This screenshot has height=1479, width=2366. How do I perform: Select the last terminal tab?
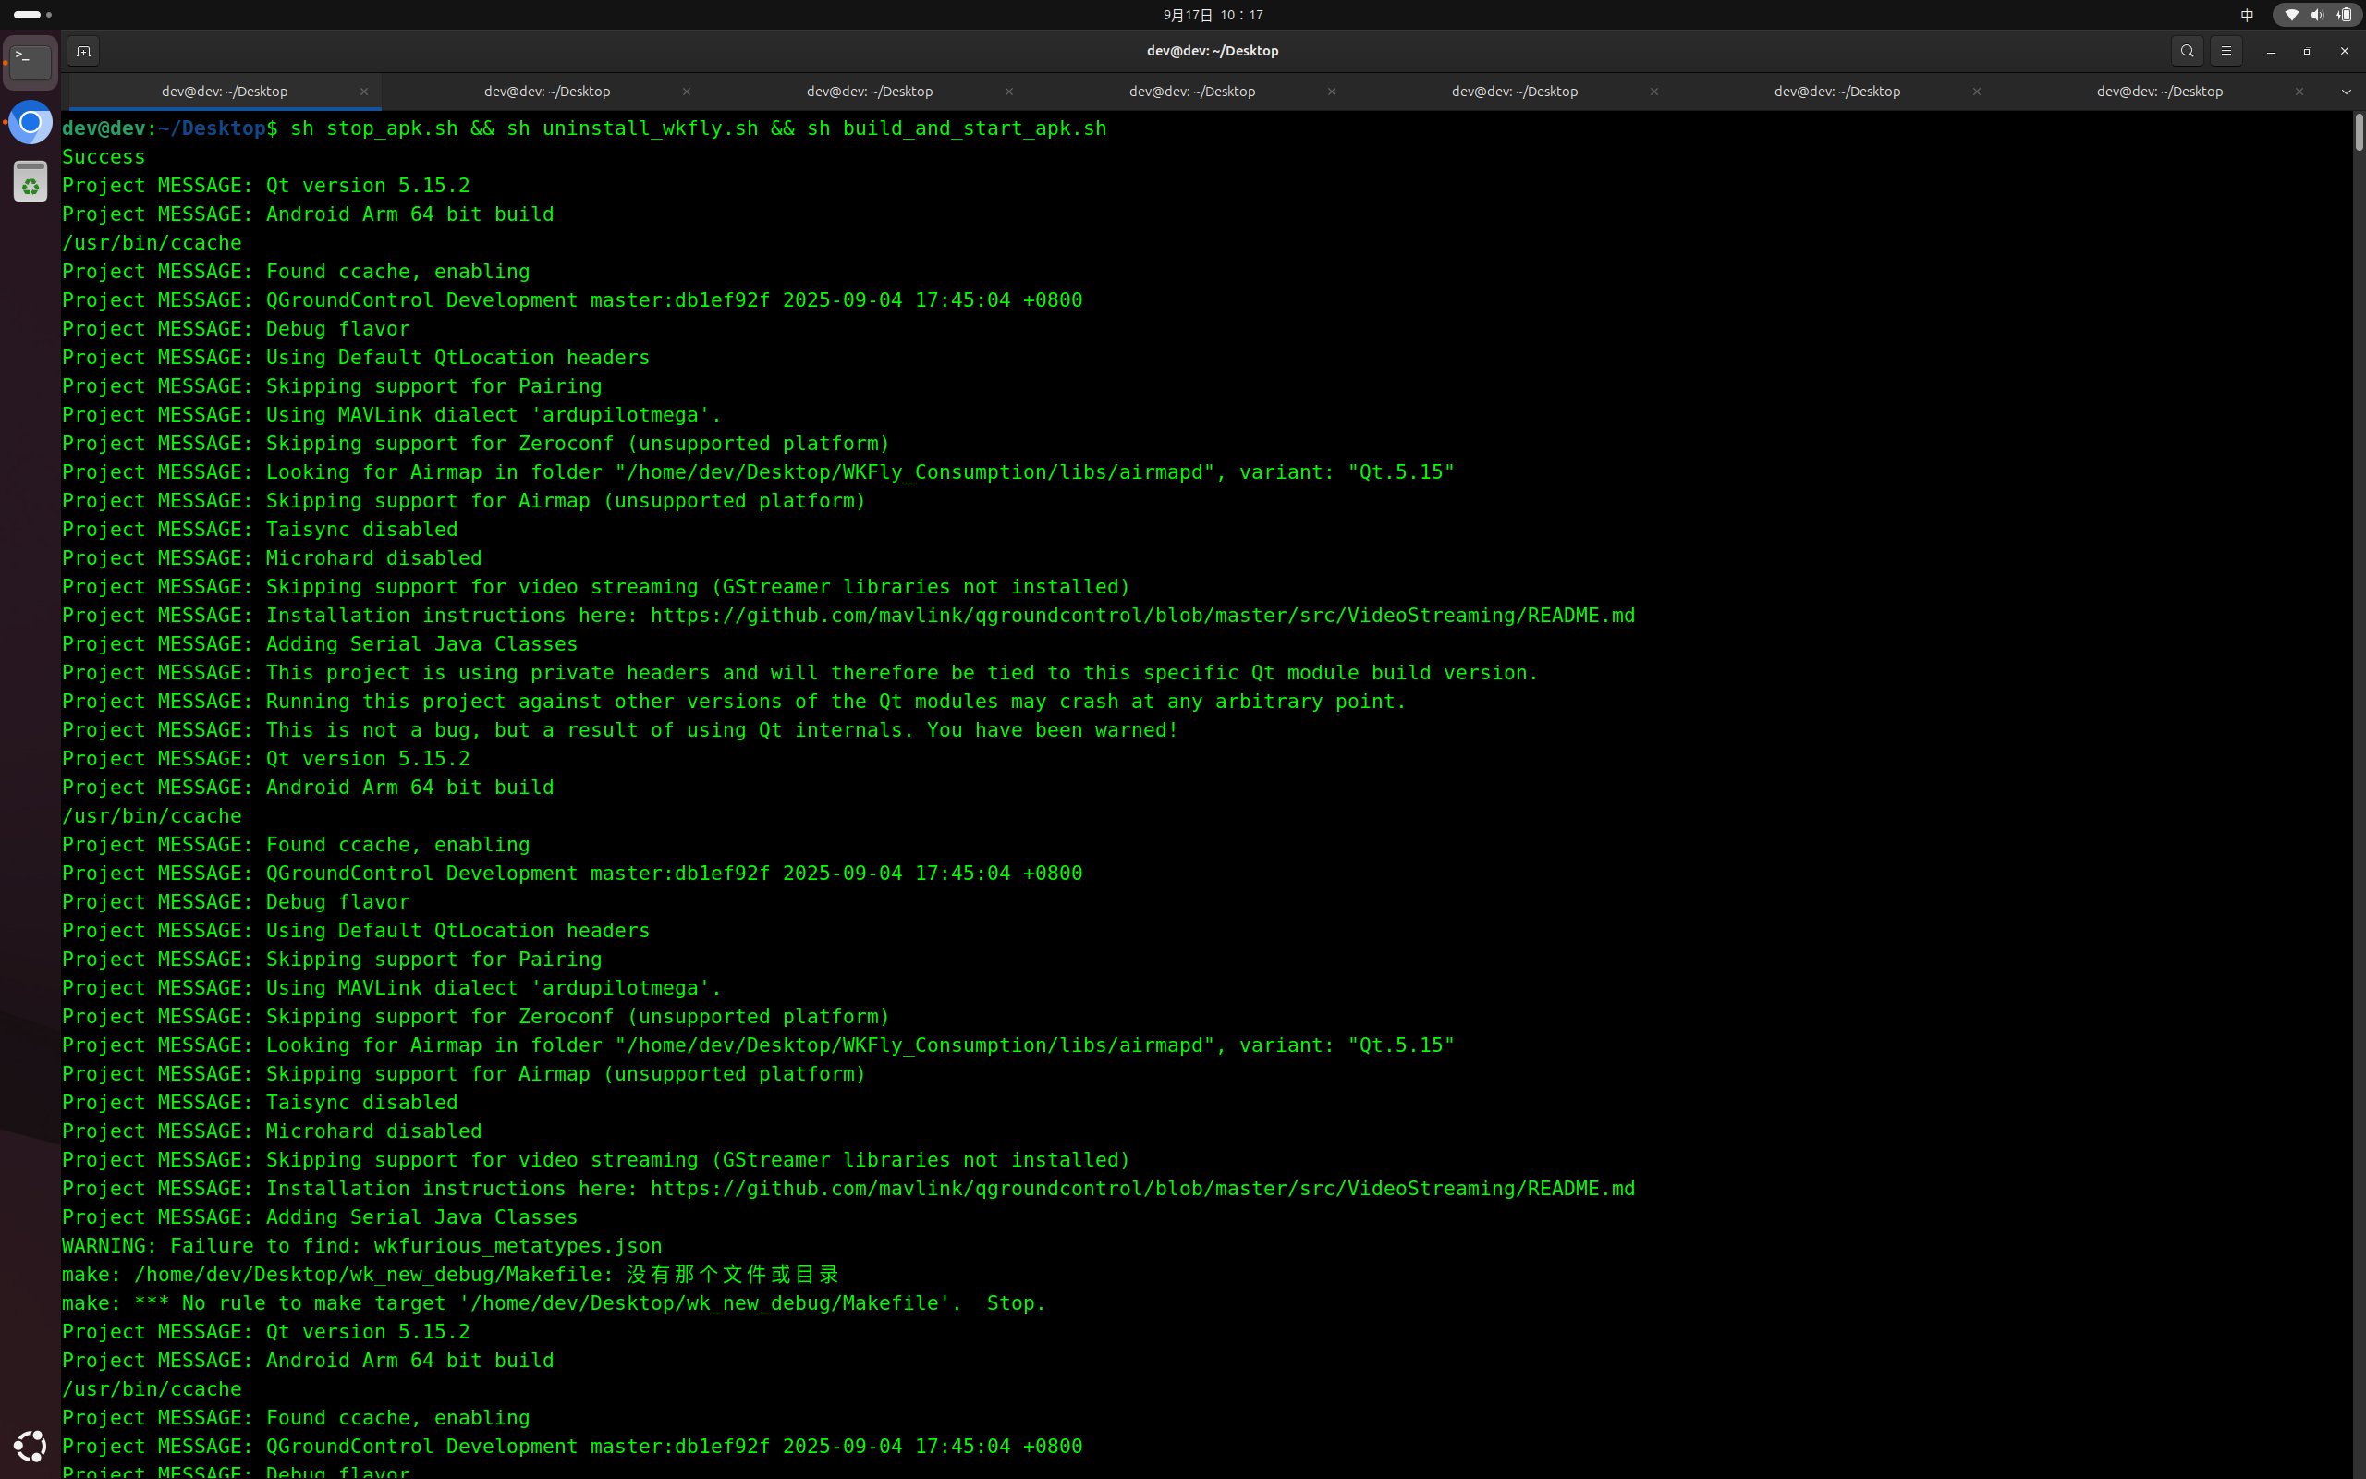(x=2159, y=91)
